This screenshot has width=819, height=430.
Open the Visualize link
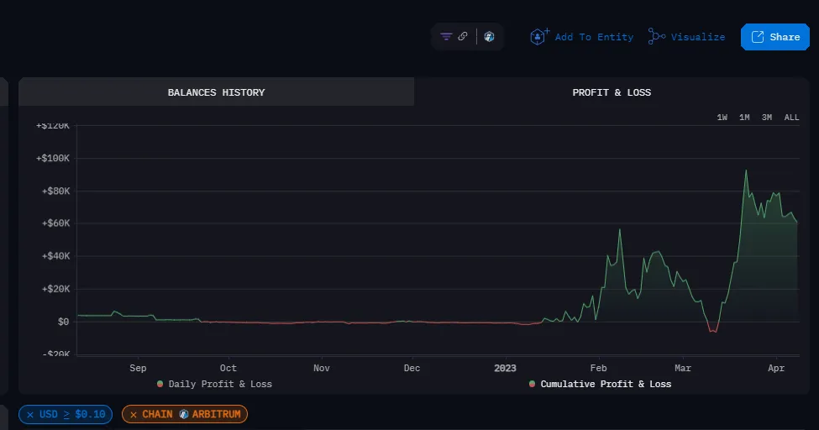[698, 37]
